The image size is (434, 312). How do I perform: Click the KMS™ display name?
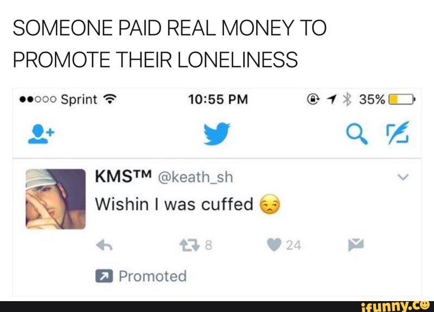click(124, 177)
